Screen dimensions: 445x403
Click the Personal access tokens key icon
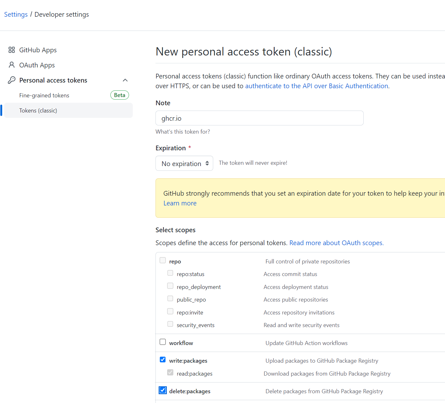click(12, 80)
